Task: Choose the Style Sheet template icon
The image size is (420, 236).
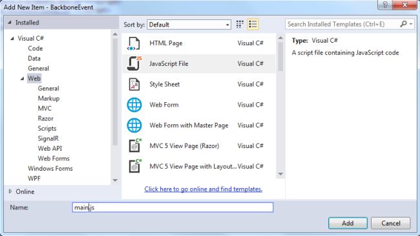Action: (x=134, y=84)
